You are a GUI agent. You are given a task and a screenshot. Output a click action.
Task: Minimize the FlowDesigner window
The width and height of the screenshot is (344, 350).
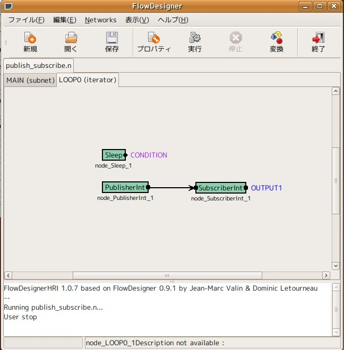tap(305, 6)
